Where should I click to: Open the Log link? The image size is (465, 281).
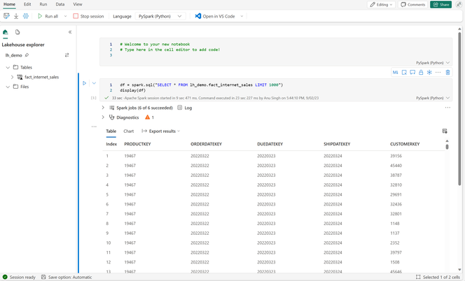185,108
